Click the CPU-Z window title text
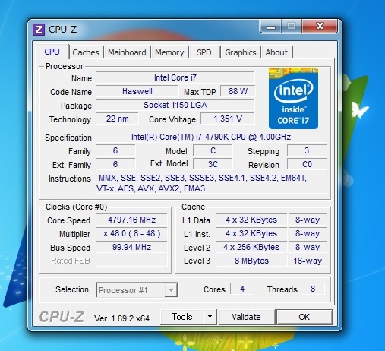Screen dimensions: 385x351 pos(62,30)
